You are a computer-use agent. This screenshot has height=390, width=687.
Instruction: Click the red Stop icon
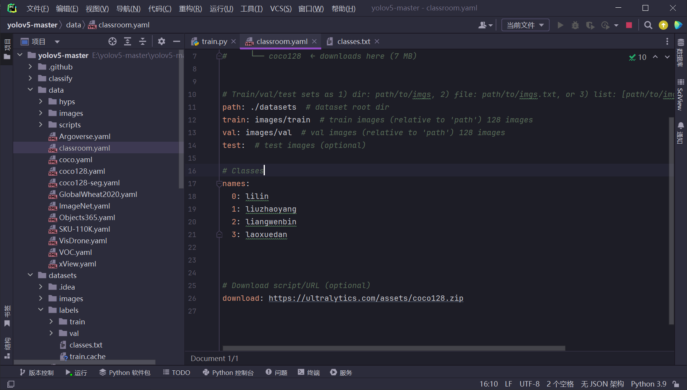pyautogui.click(x=629, y=25)
